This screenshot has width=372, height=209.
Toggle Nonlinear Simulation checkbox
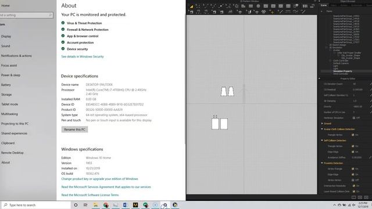coord(354,118)
